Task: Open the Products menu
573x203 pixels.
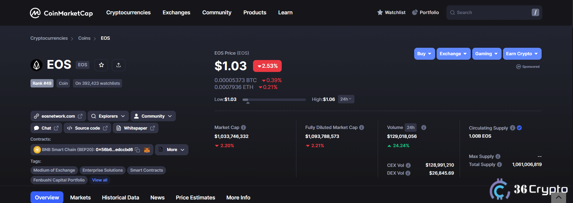Action: [x=255, y=13]
